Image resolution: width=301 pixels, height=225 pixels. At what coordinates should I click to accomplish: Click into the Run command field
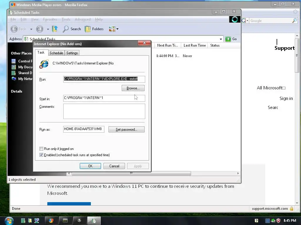104,79
